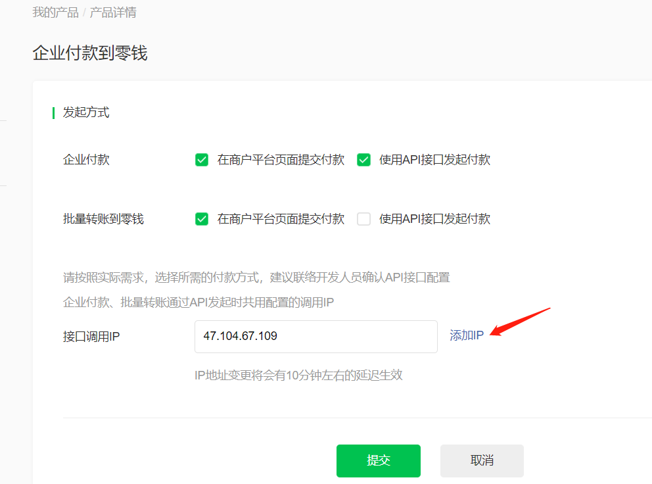The height and width of the screenshot is (484, 652).
Task: Enable 使用API接口发起付款 in the 批量转账到零钱 row
Action: coord(364,219)
